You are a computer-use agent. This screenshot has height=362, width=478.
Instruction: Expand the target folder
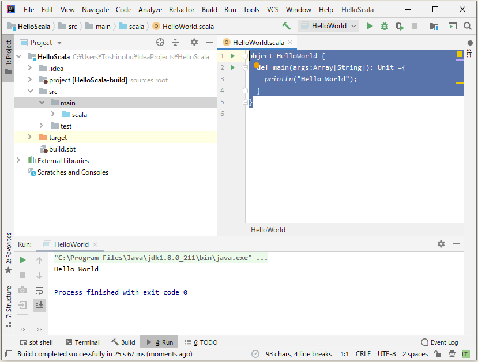[x=30, y=137]
